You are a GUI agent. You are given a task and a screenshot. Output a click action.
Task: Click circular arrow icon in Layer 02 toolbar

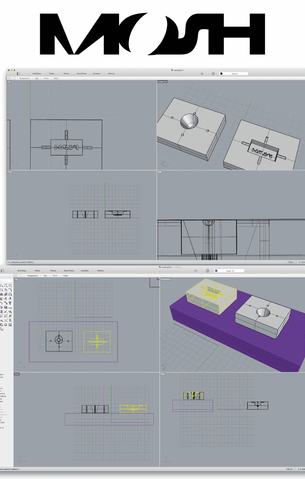[196, 271]
